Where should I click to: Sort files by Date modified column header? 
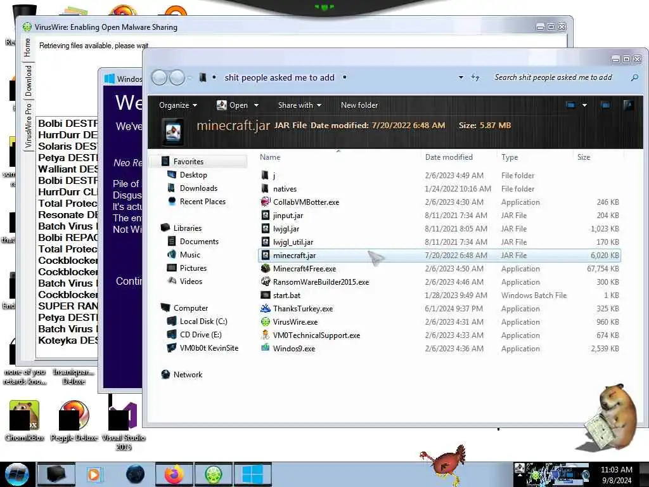coord(449,157)
